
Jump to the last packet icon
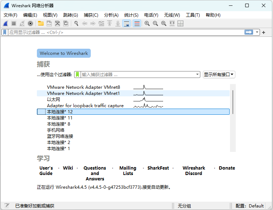pyautogui.click(x=118, y=23)
